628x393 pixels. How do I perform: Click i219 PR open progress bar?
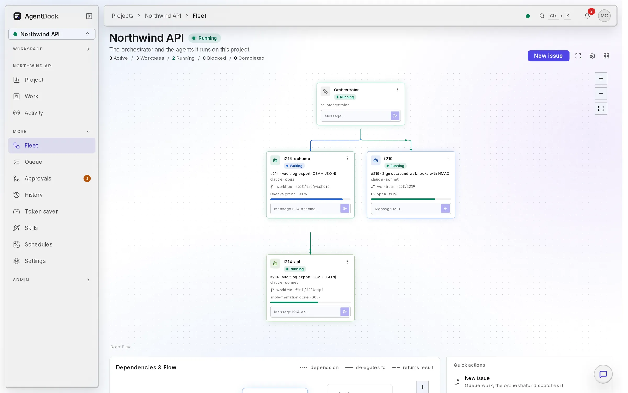pos(411,199)
